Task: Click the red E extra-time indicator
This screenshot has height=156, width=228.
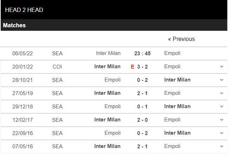Action: pyautogui.click(x=133, y=67)
